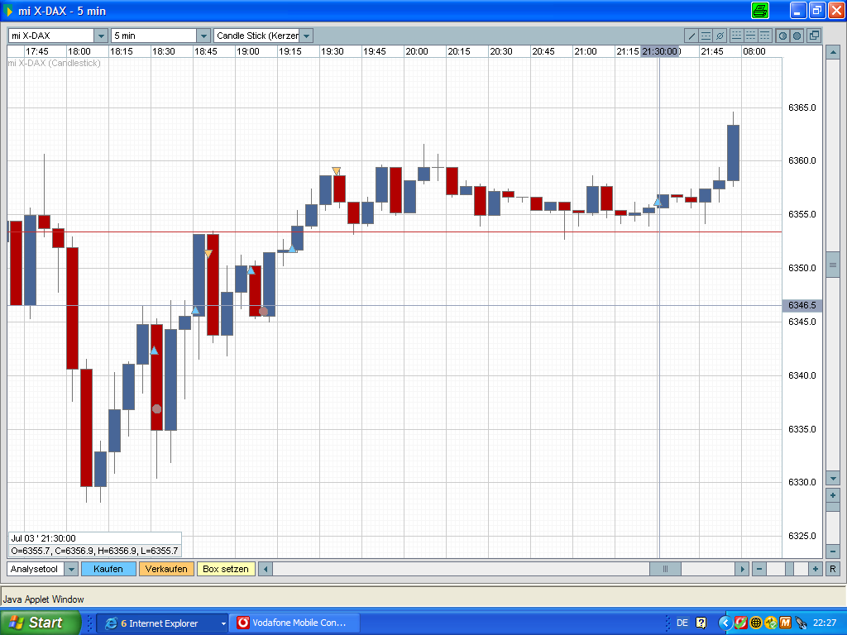Select the trend line drawing tool
The height and width of the screenshot is (635, 847).
pos(691,36)
